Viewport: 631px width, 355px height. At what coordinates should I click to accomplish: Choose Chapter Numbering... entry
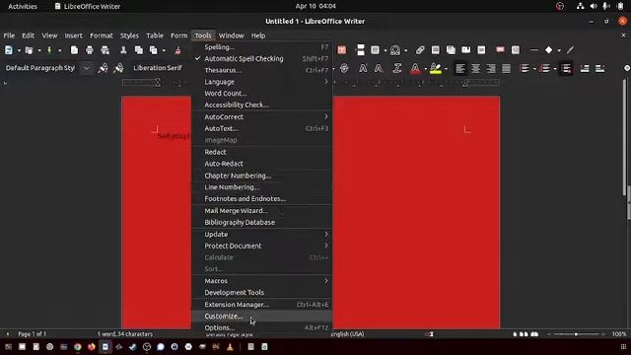(x=261, y=176)
